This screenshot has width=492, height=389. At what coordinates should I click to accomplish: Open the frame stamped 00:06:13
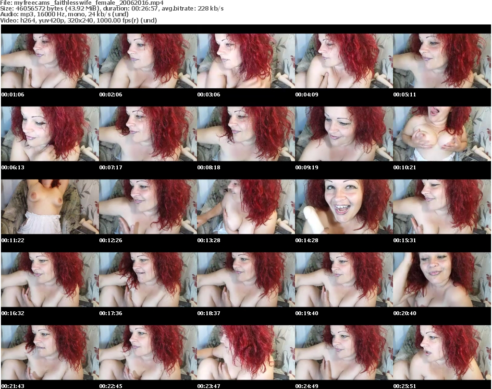click(x=50, y=134)
